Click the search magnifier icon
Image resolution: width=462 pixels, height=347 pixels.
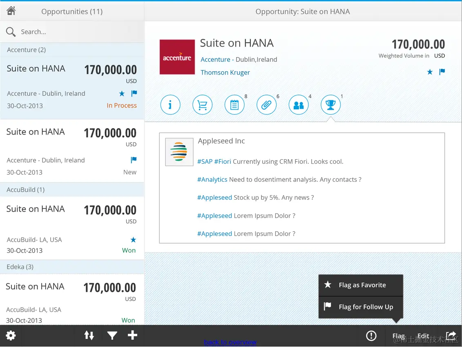click(11, 32)
